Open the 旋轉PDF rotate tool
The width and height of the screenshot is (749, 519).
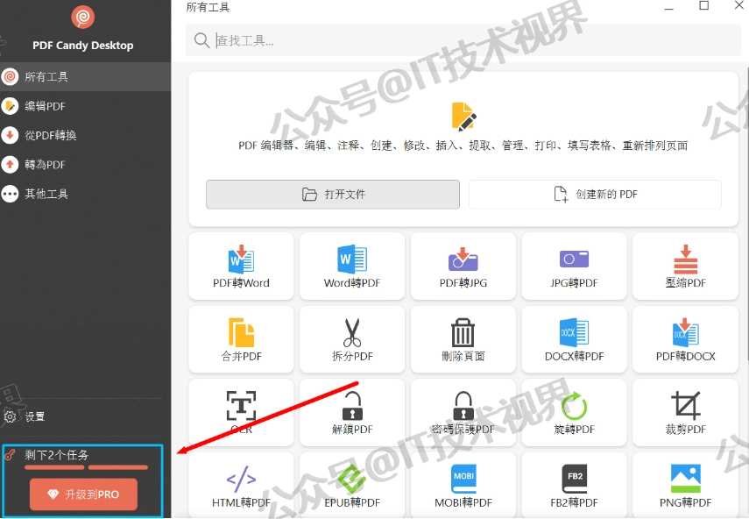(x=574, y=412)
